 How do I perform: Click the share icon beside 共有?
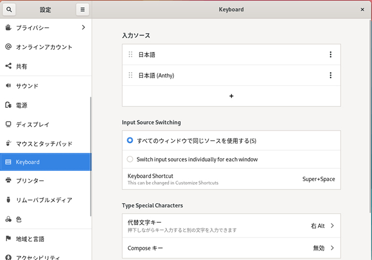point(9,66)
